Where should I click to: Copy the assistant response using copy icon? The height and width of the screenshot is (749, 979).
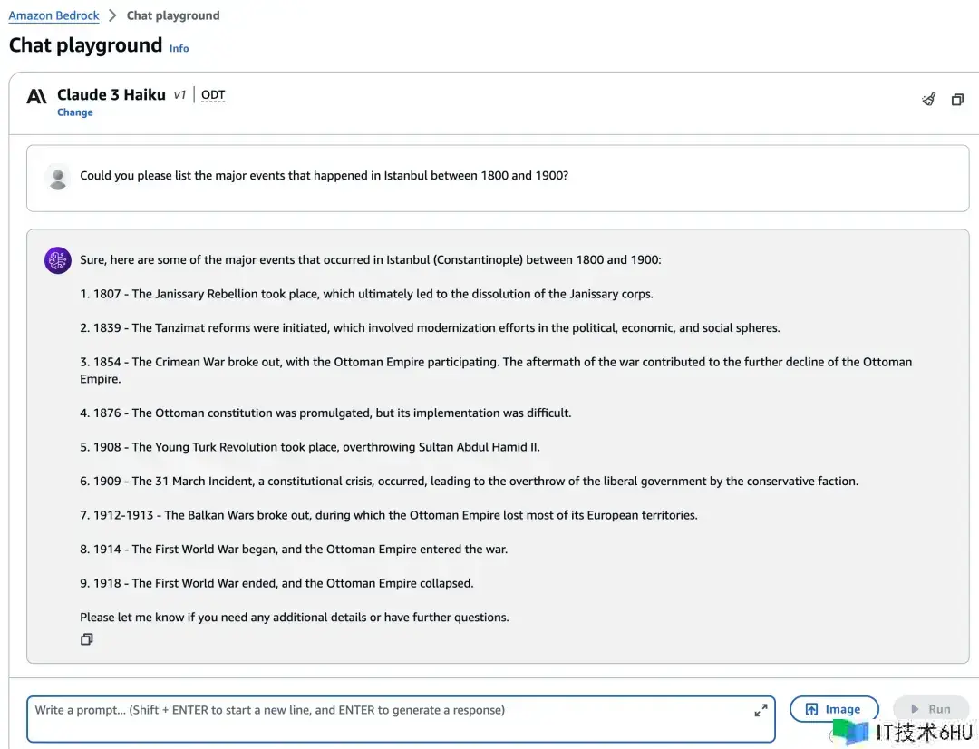pos(86,639)
